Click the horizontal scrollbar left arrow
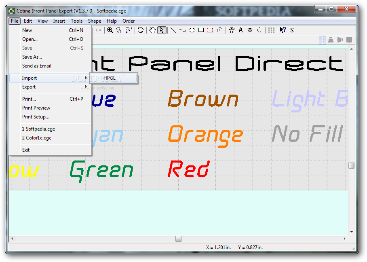Image resolution: width=367 pixels, height=262 pixels. click(12, 239)
